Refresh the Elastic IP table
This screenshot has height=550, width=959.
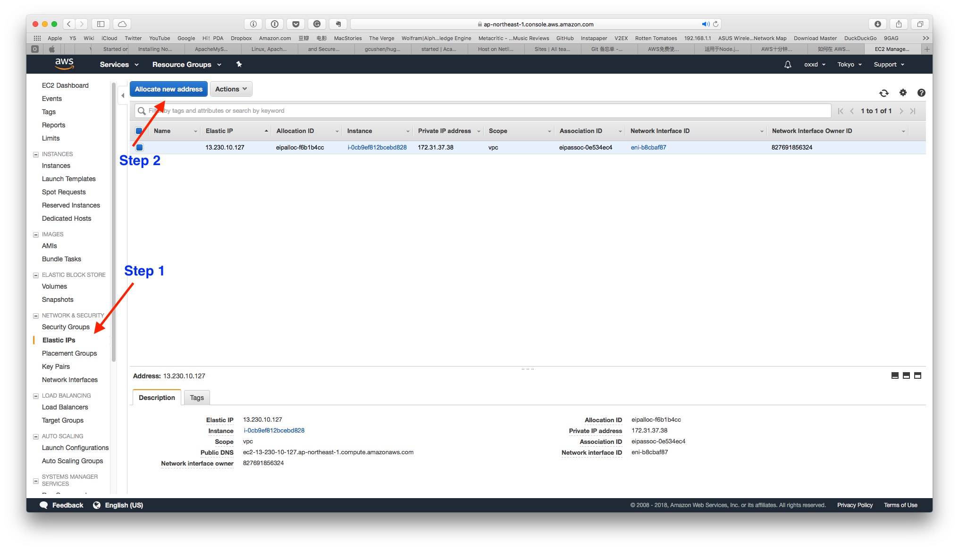tap(884, 93)
